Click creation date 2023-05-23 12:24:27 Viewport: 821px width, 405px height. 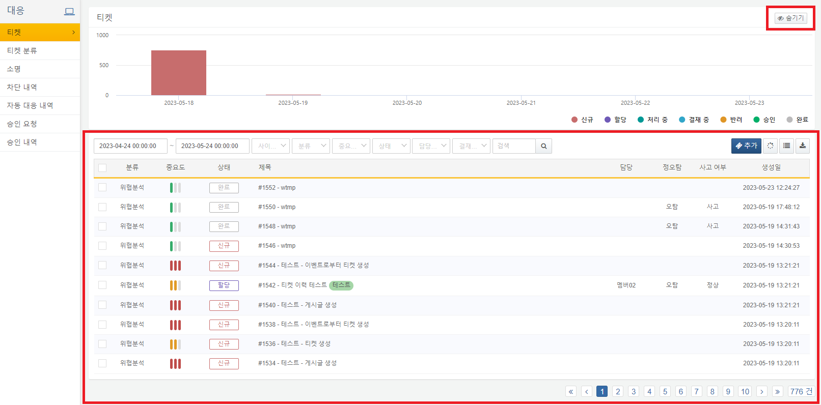(x=771, y=188)
